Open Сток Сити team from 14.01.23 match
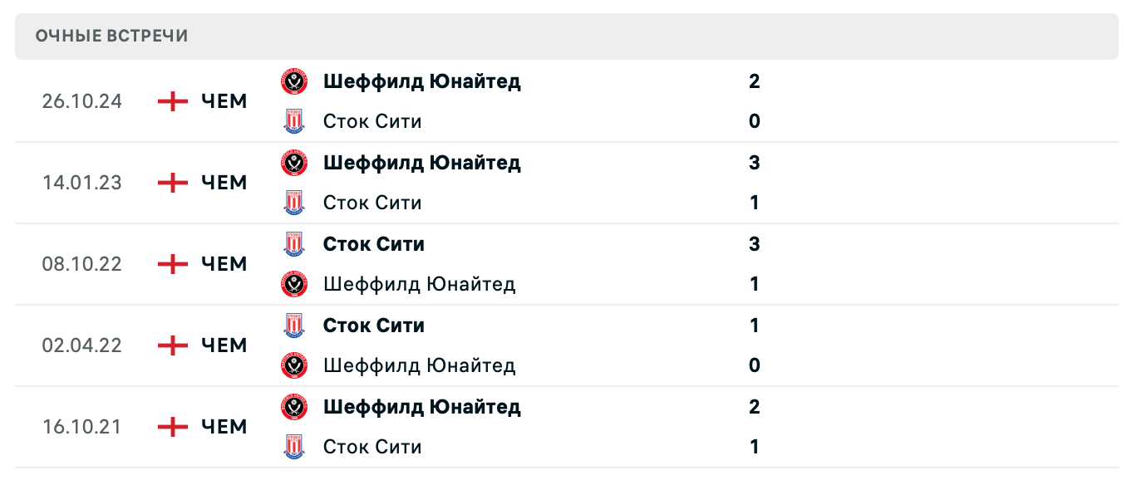Viewport: 1132px width, 480px height. tap(372, 203)
